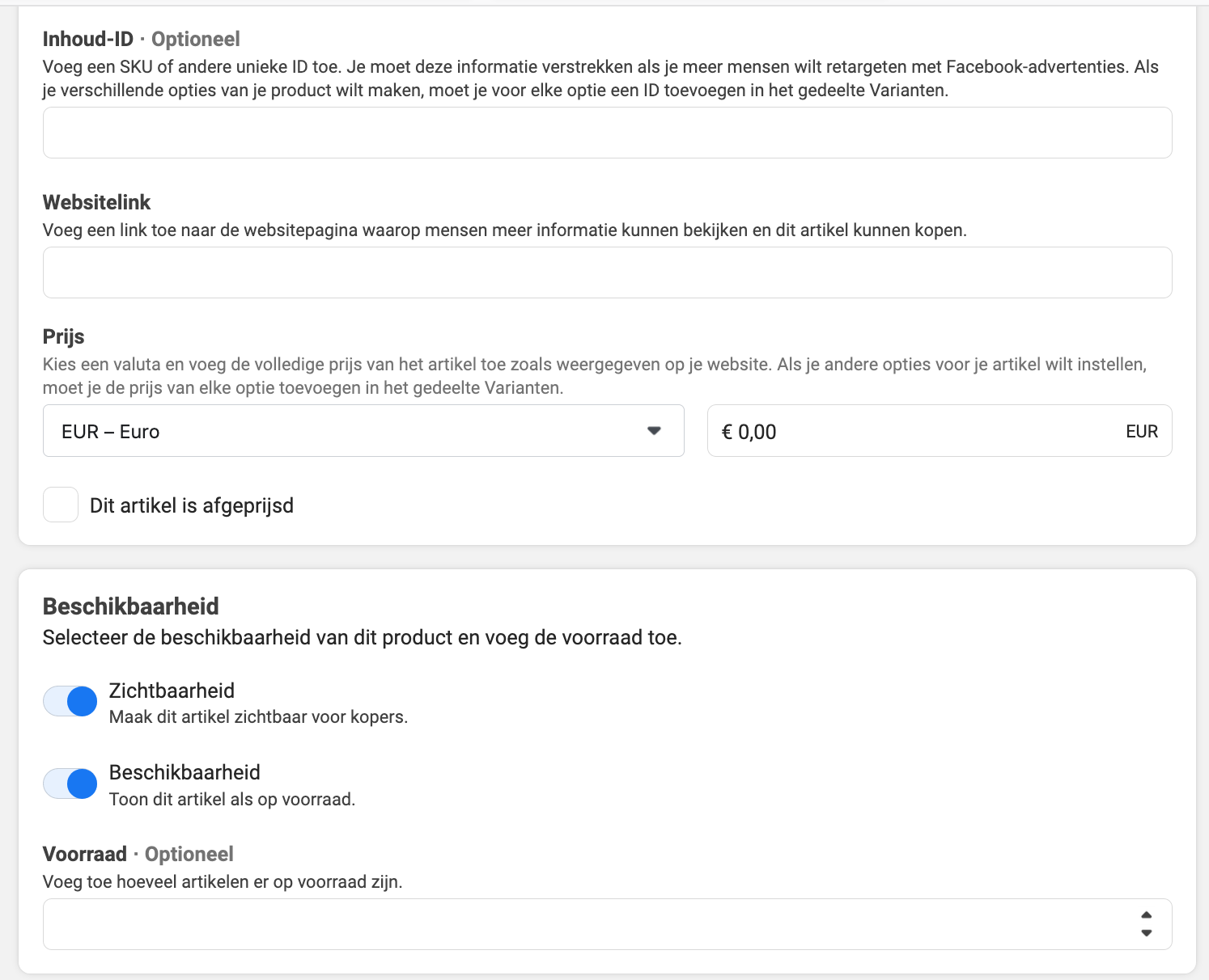Click the EUR suffix in price field

pyautogui.click(x=1142, y=432)
